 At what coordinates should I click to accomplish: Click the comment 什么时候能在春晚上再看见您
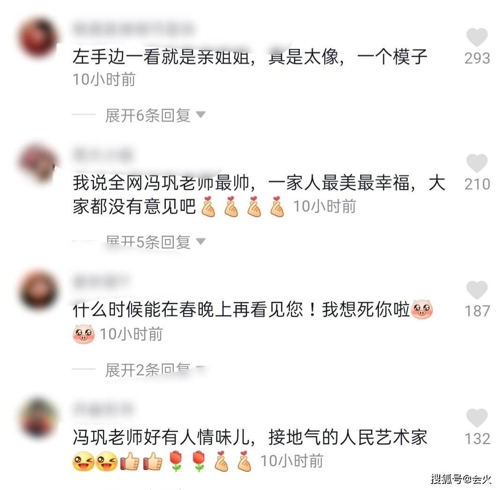[188, 310]
